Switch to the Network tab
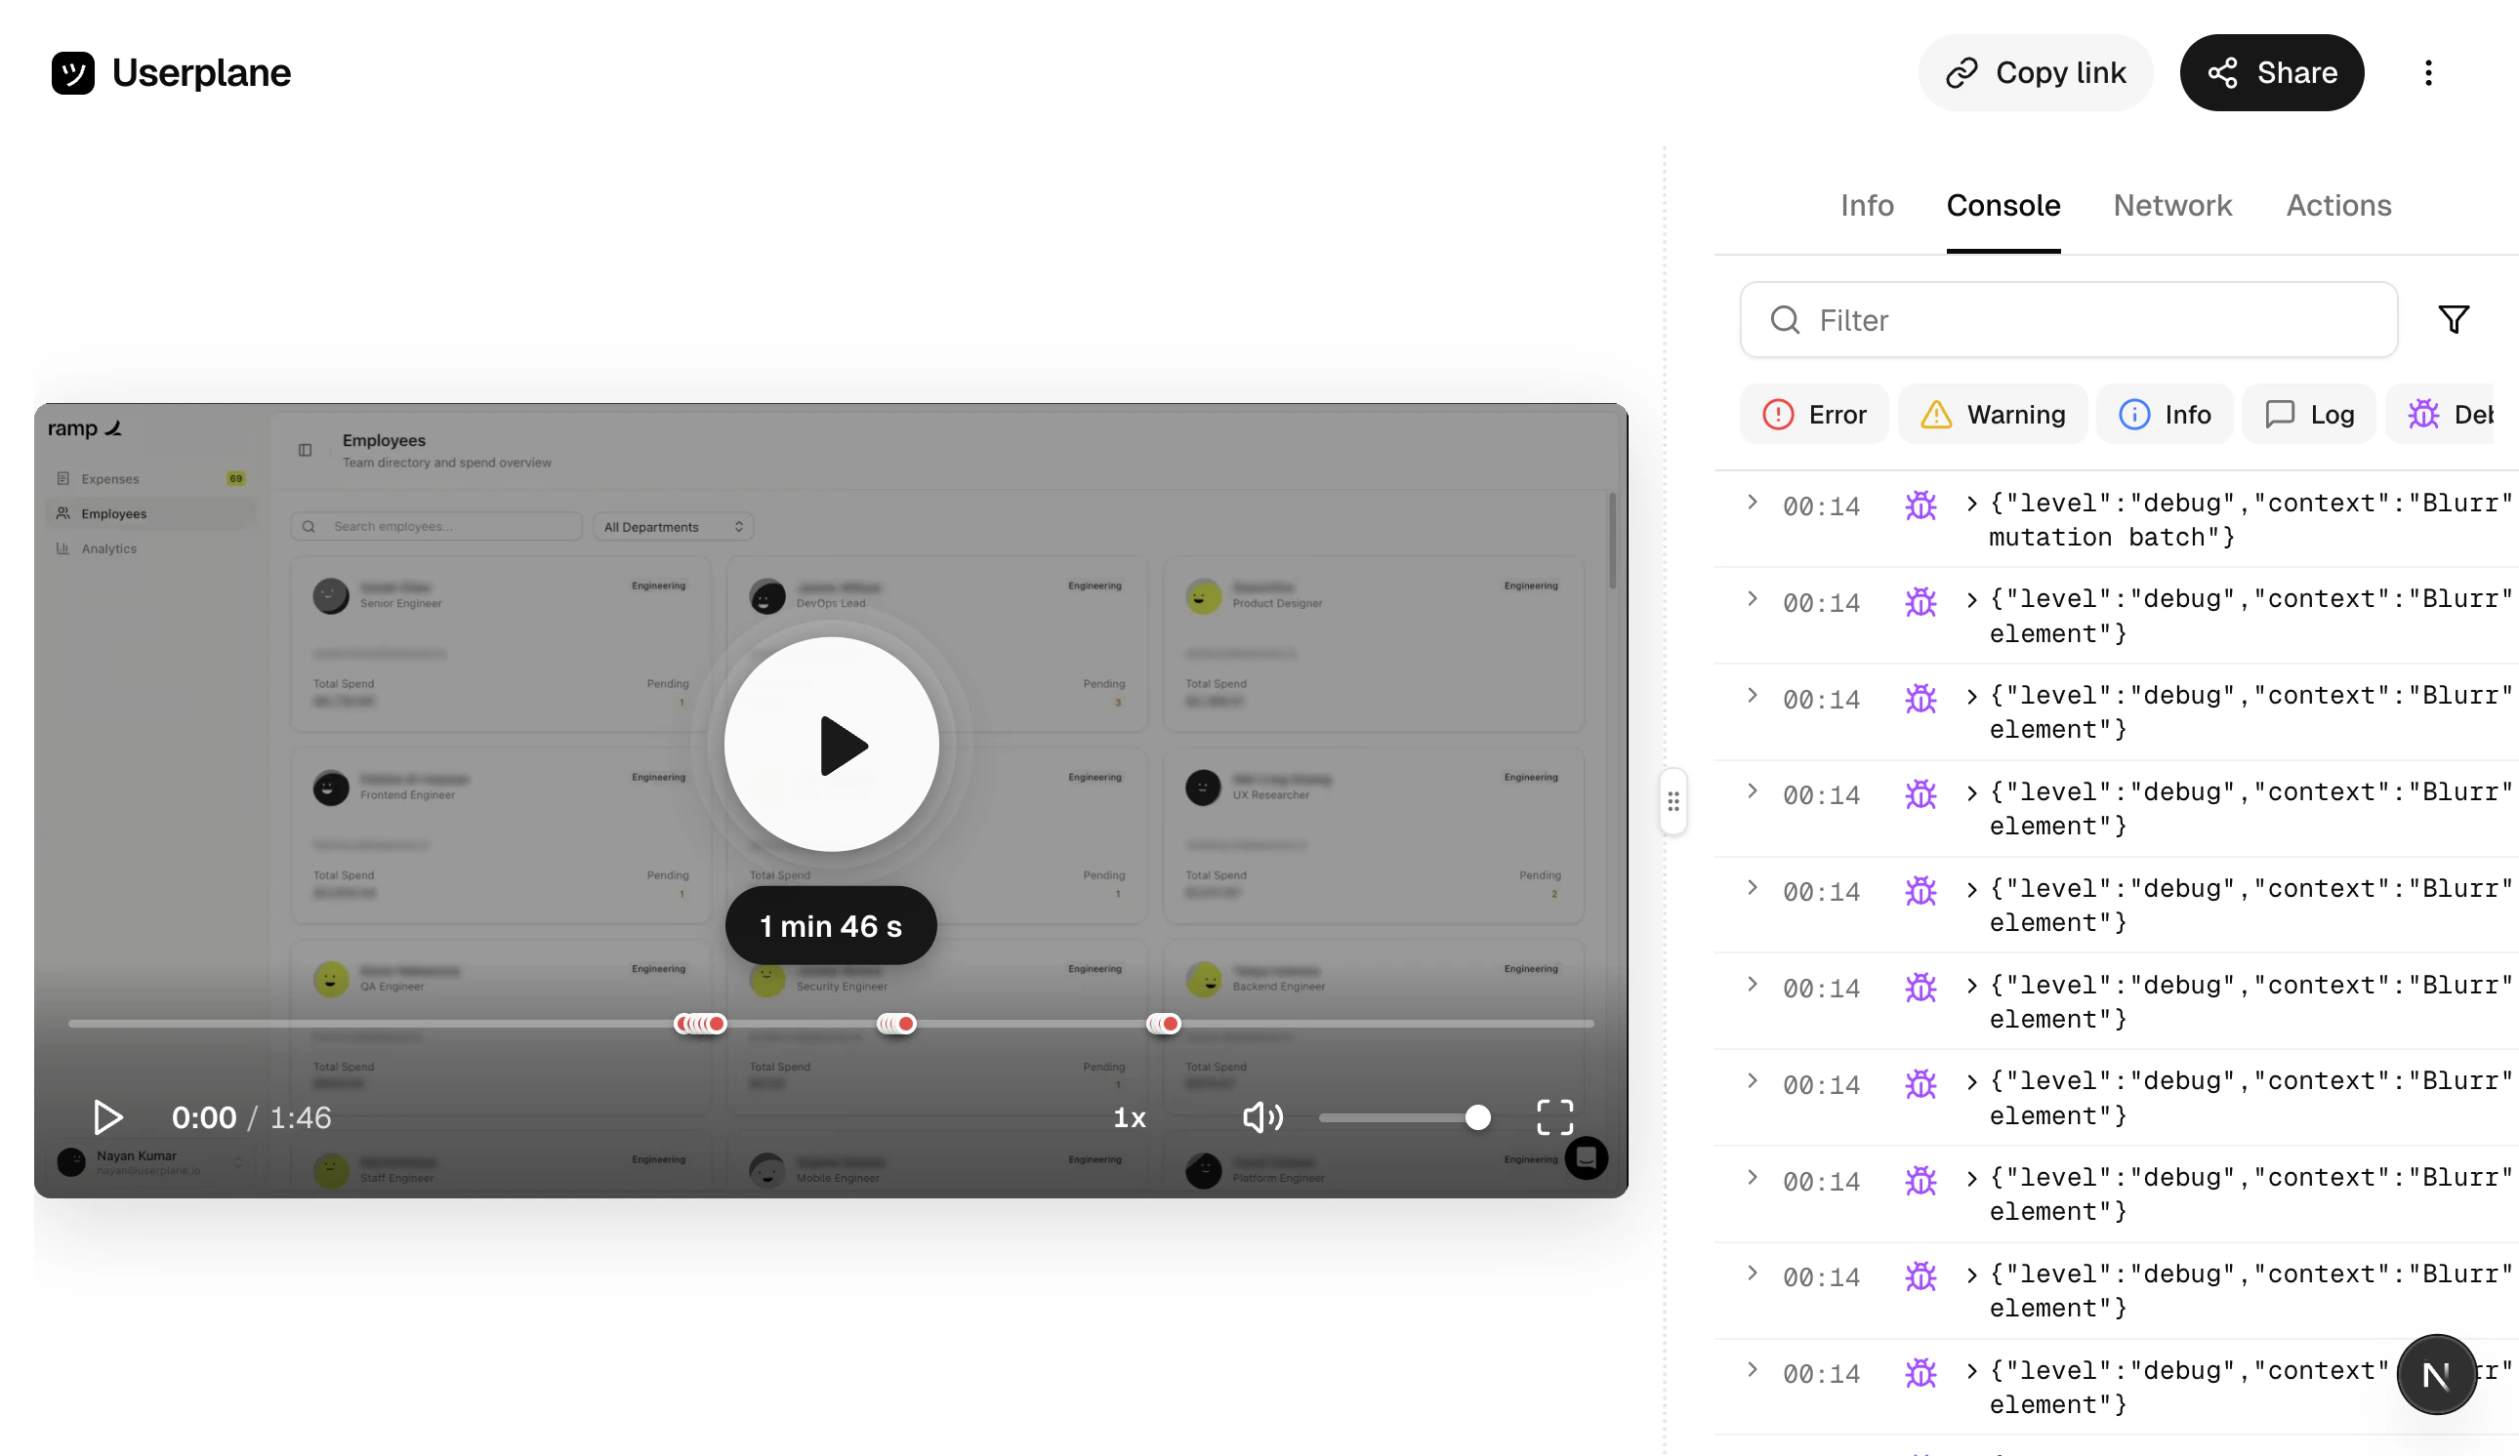This screenshot has width=2519, height=1456. coord(2172,205)
